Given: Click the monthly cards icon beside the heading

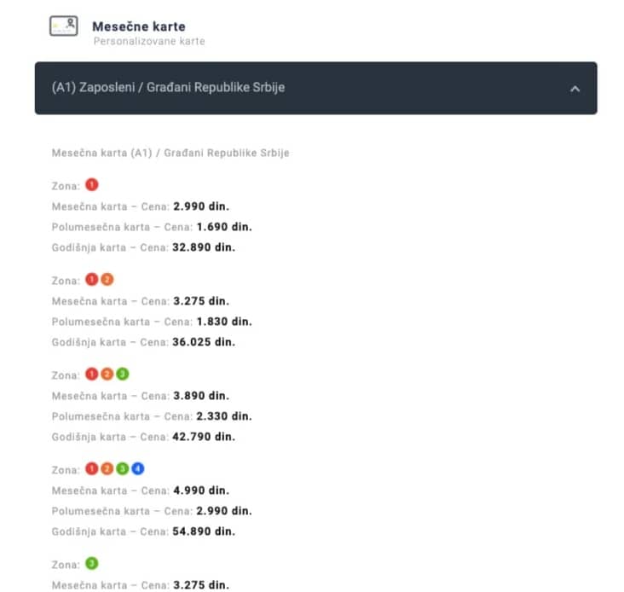Looking at the screenshot, I should pos(64,26).
